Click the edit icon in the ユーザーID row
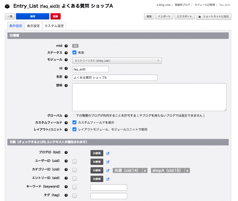Viewport: 238px width, 201px height. (x=108, y=162)
